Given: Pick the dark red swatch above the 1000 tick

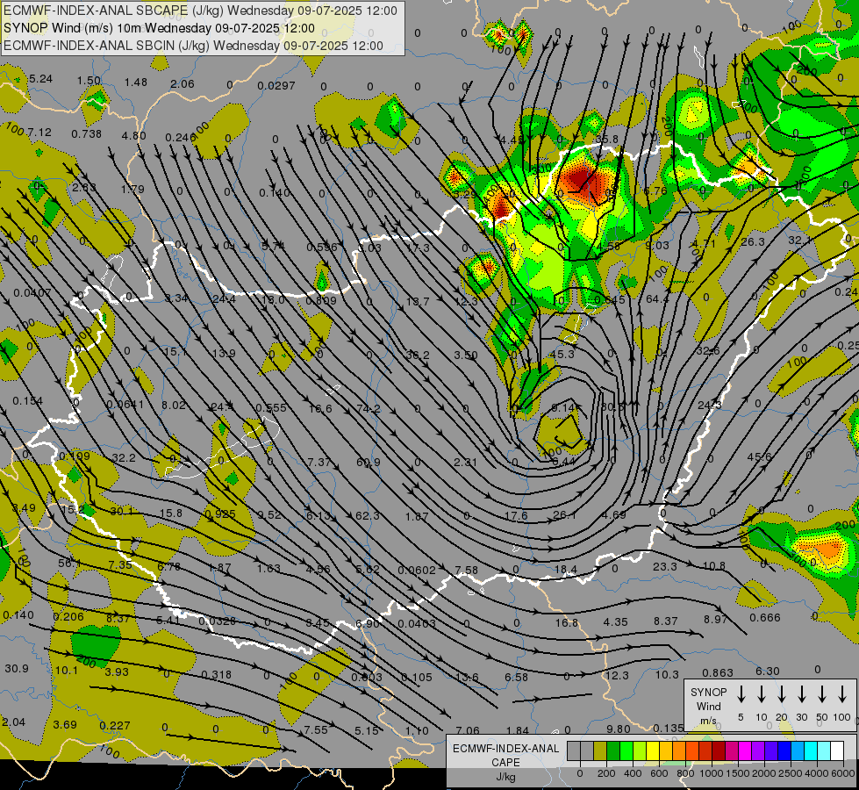Looking at the screenshot, I should tap(719, 750).
